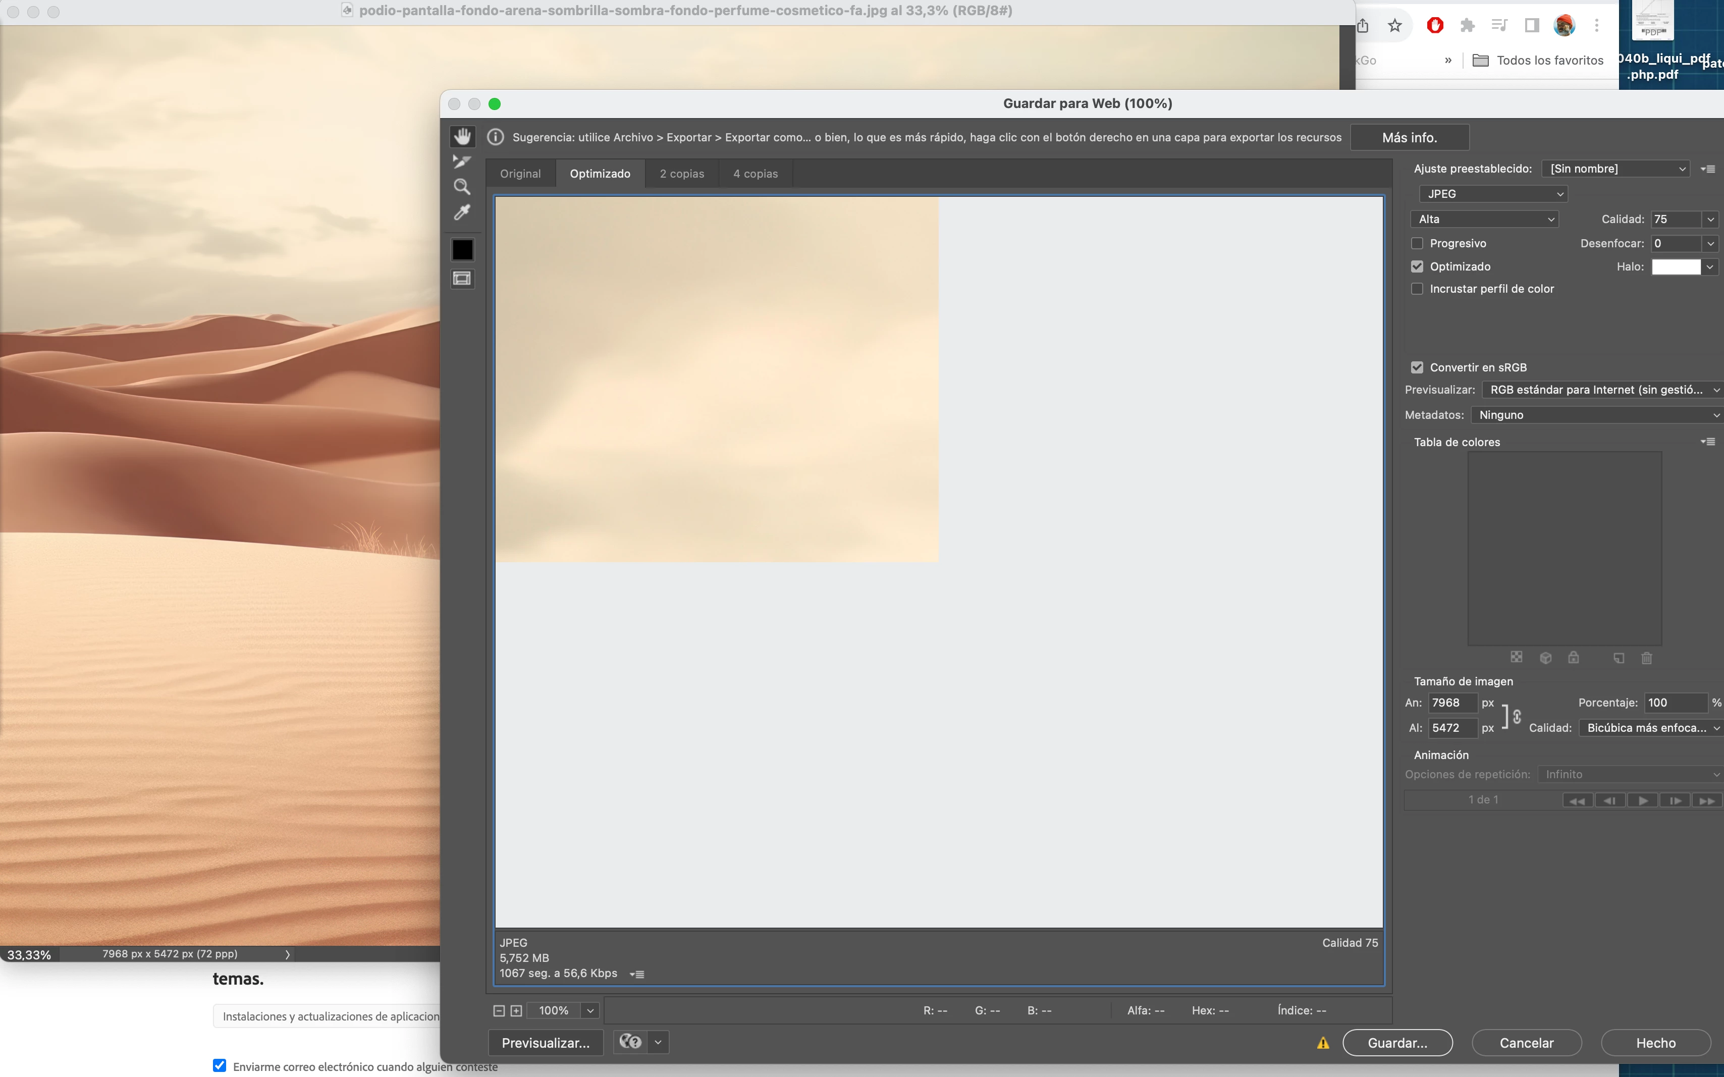Viewport: 1724px width, 1077px height.
Task: Click the zoom-in plus icon
Action: [x=516, y=1010]
